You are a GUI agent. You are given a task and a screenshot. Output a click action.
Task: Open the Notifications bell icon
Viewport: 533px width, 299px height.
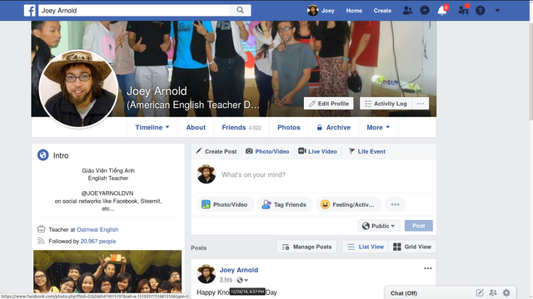coord(442,11)
